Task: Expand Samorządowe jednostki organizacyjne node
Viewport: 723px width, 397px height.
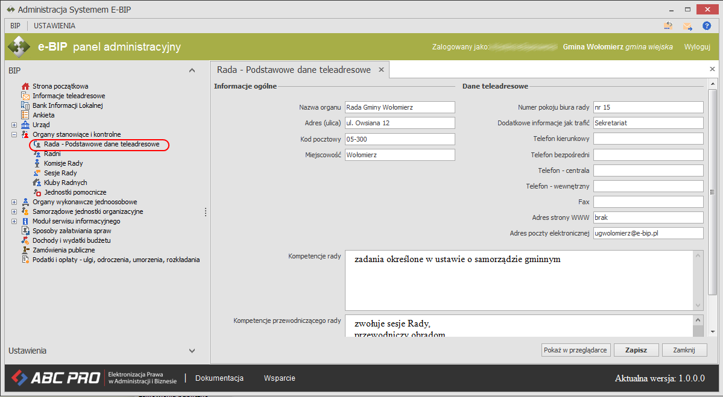Action: click(14, 211)
